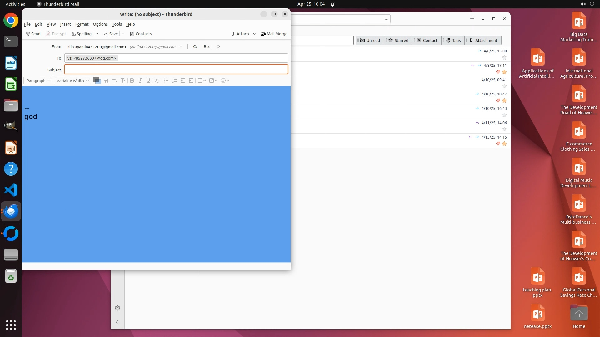Click the Send button

(33, 34)
